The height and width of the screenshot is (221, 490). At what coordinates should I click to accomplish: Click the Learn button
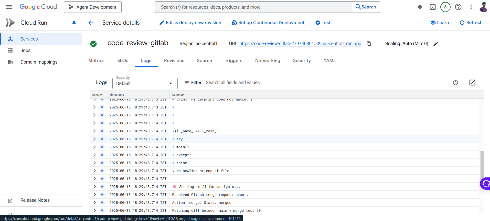click(440, 23)
